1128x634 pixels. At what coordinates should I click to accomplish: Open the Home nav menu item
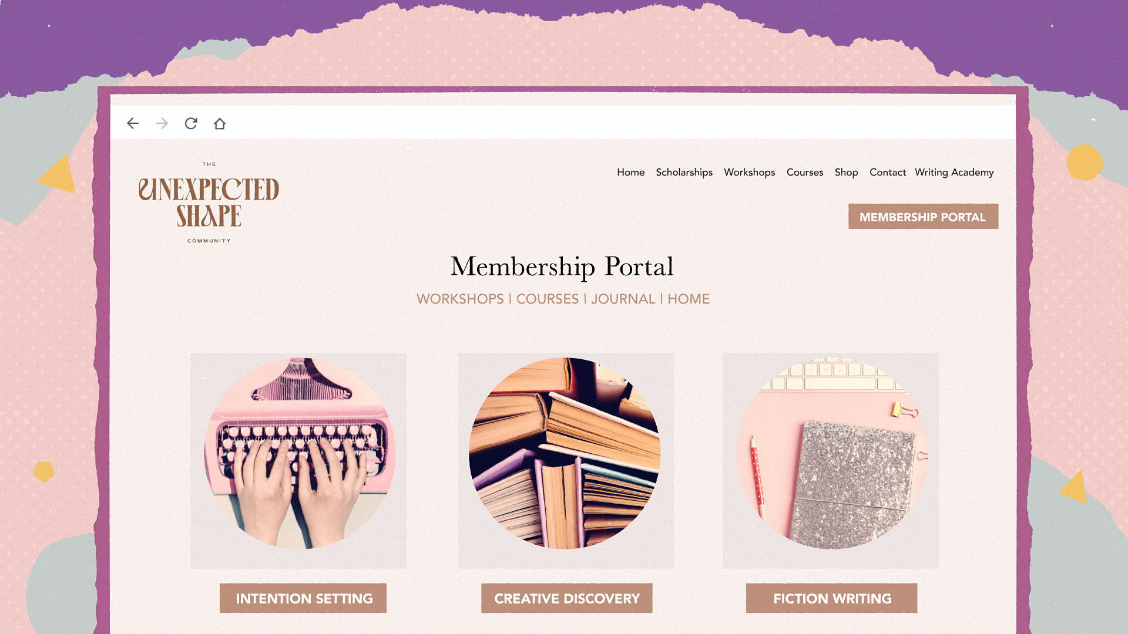tap(630, 172)
